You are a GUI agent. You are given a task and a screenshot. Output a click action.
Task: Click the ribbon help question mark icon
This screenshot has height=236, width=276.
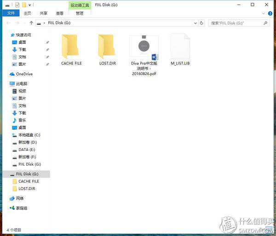coord(271,13)
